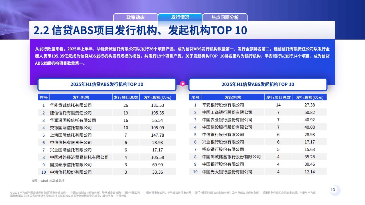The height and width of the screenshot is (205, 365).
Task: Click the 2025年H1信贷ABS发行机构TOP 10 header
Action: [x=107, y=85]
